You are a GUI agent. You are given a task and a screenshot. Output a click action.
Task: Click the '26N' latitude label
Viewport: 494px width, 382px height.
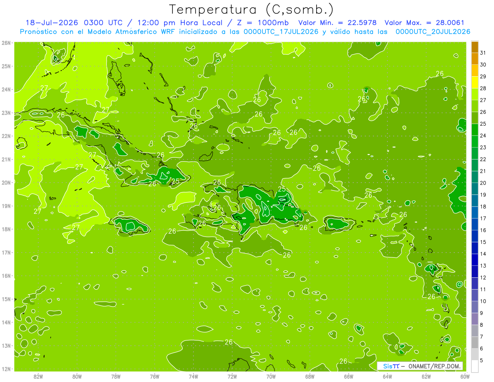point(6,43)
